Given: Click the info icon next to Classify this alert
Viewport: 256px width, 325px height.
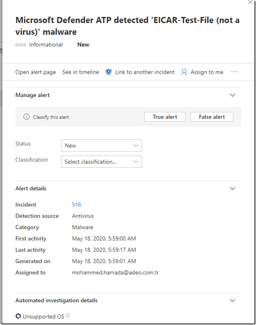Looking at the screenshot, I should click(27, 117).
